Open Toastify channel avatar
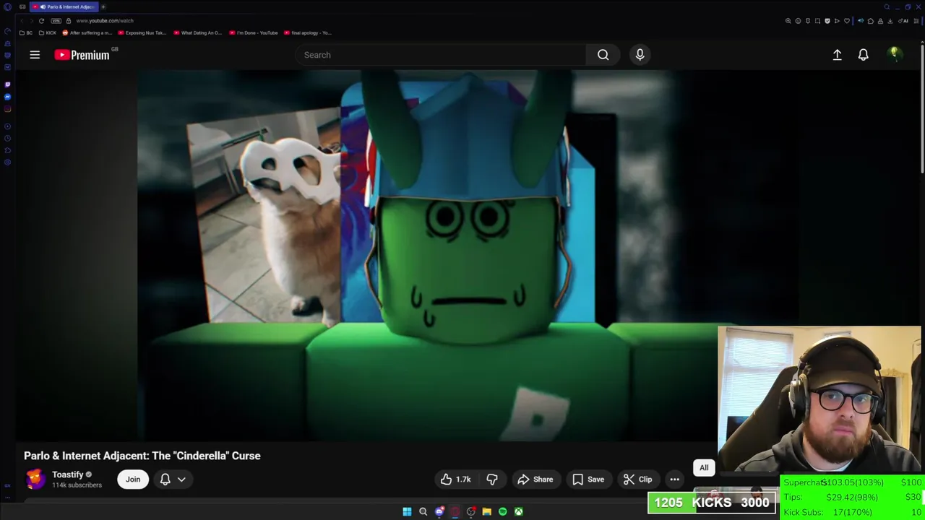Screen dimensions: 925x520 pyautogui.click(x=35, y=480)
